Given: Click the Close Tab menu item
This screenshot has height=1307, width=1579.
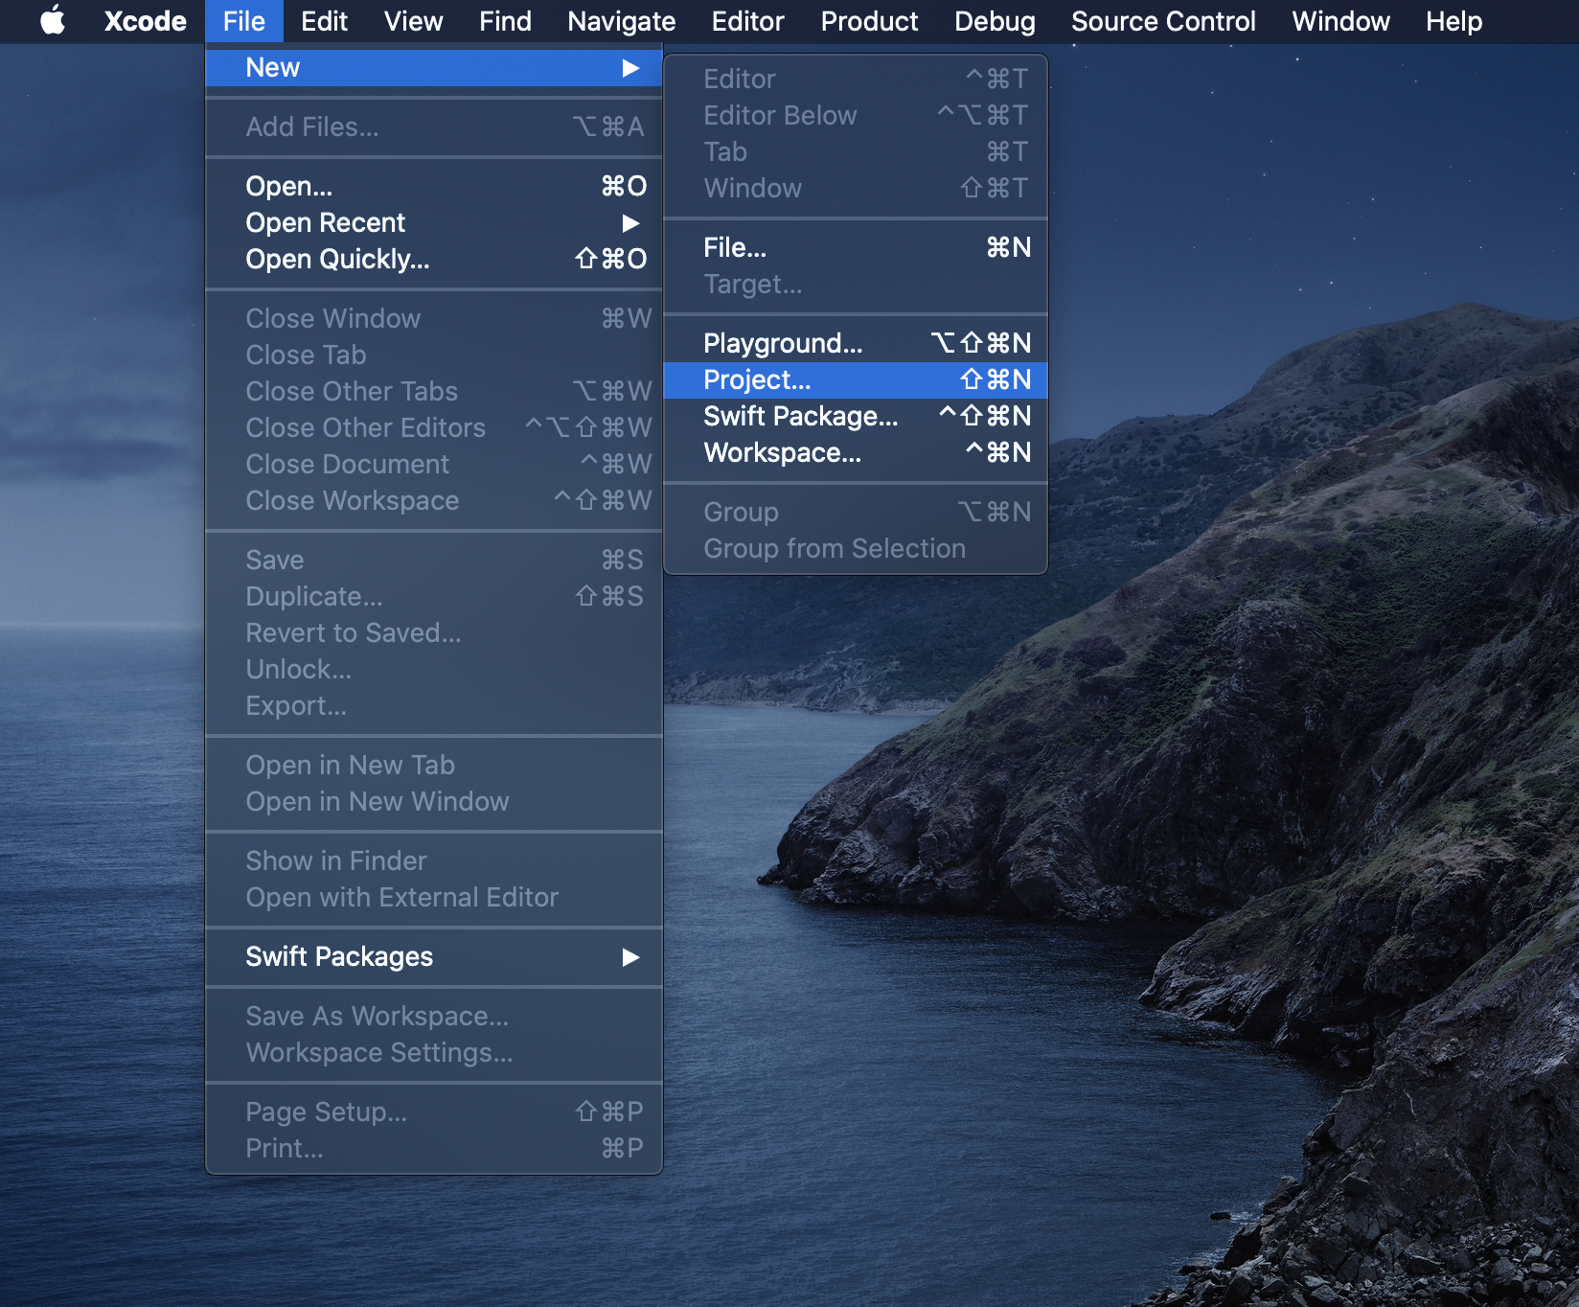Looking at the screenshot, I should coord(434,355).
